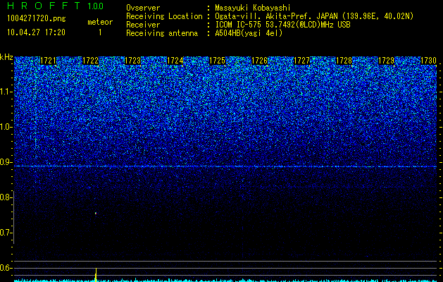Click the 1.0 kHz axis label
The width and height of the screenshot is (443, 282).
(6, 127)
